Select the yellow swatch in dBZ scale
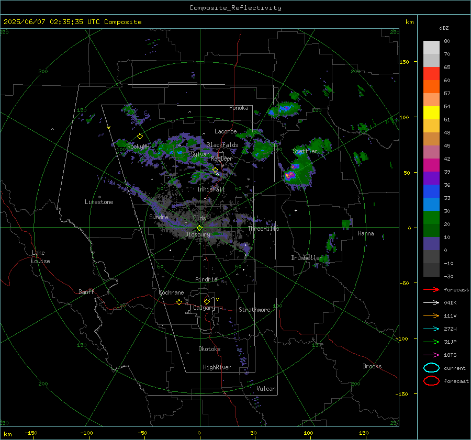Screen dimensions: 471x440 [431, 113]
